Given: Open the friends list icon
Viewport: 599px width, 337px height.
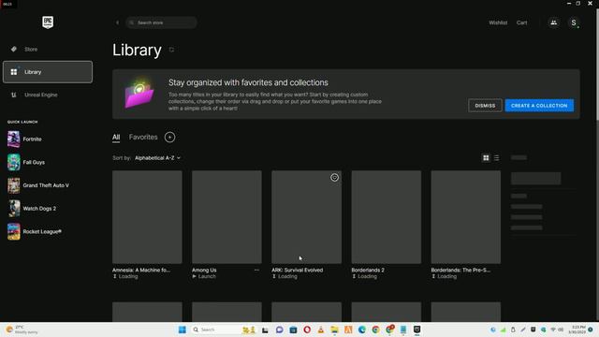Looking at the screenshot, I should 553,22.
